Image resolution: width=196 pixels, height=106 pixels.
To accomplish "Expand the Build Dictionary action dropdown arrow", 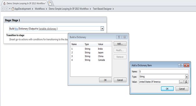I will [102, 29].
